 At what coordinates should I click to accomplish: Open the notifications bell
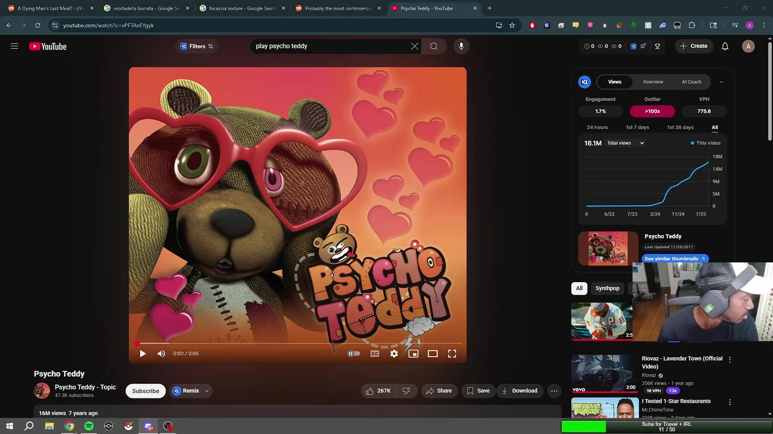click(725, 46)
